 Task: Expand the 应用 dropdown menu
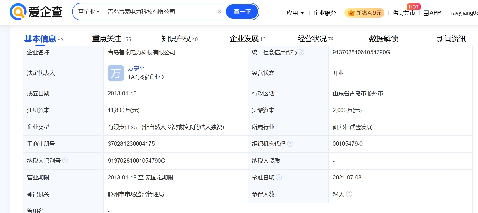[295, 13]
